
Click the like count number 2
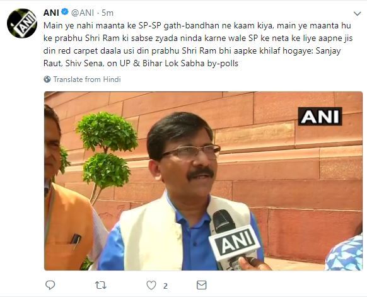coord(165,286)
